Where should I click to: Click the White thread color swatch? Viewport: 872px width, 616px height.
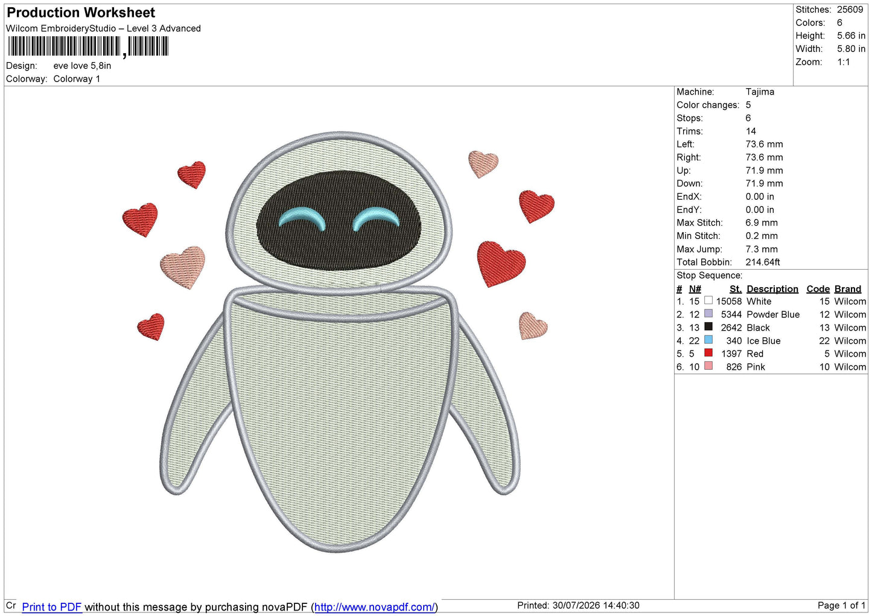pyautogui.click(x=708, y=300)
